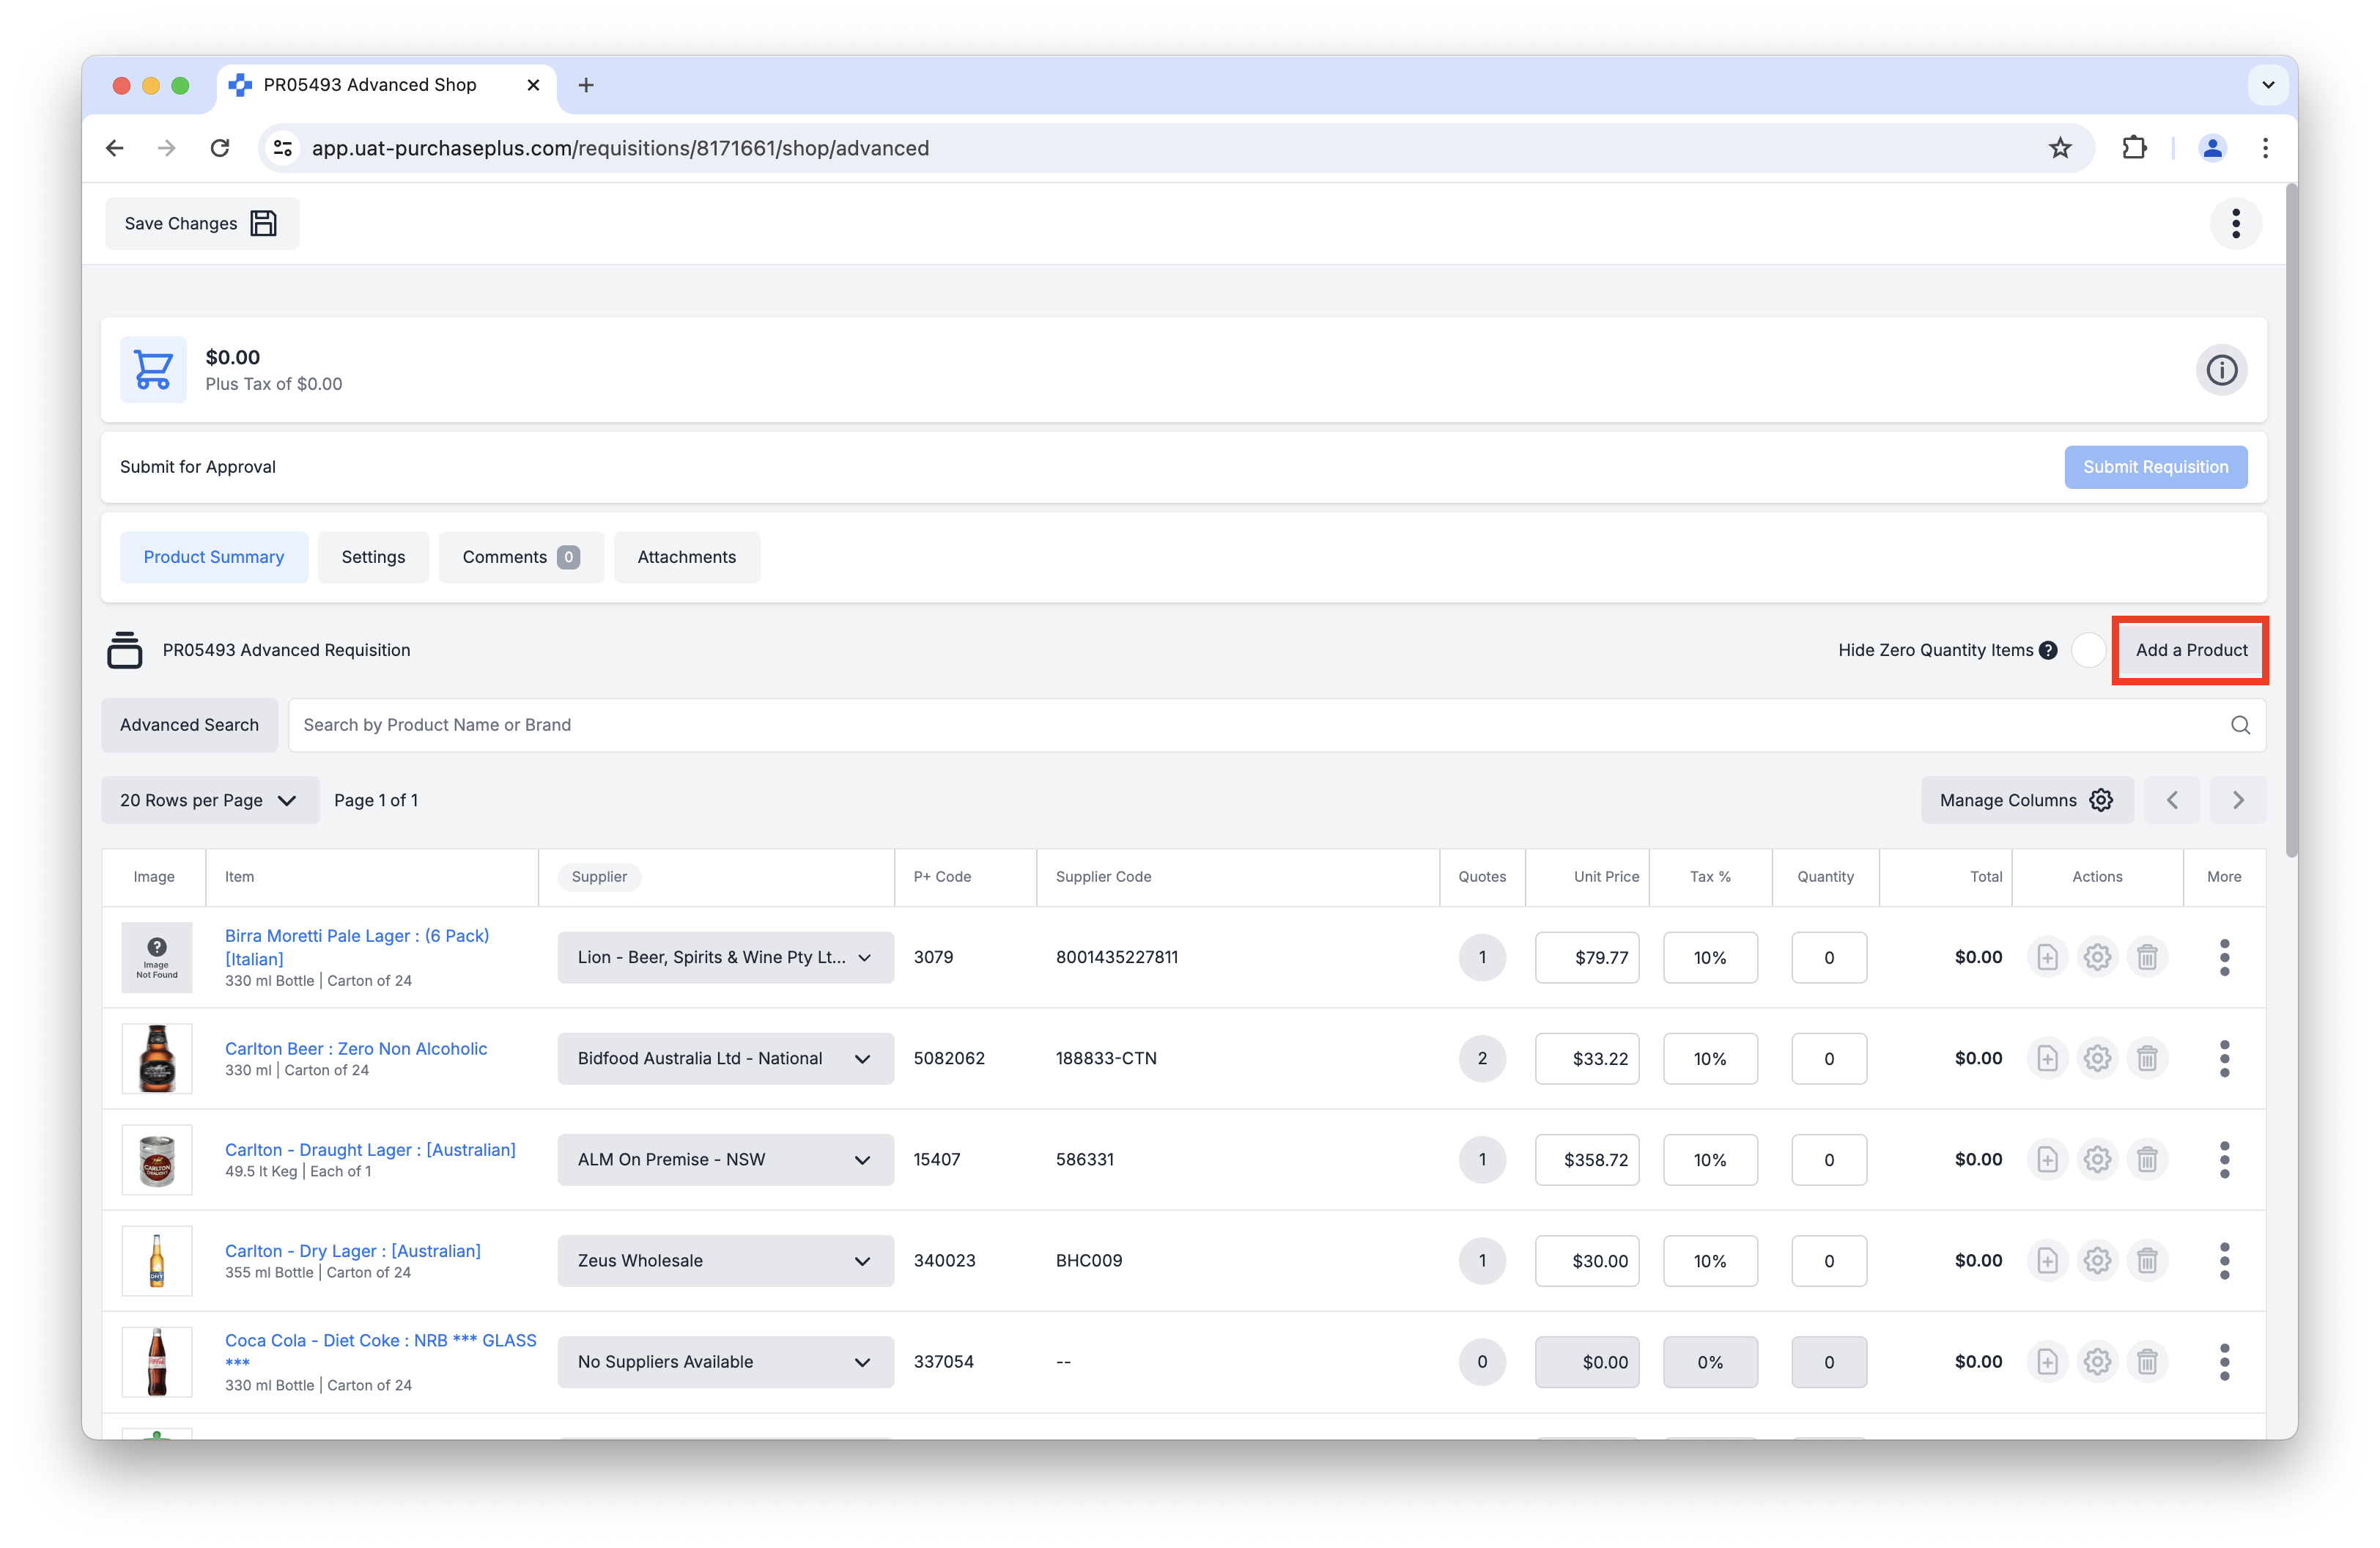
Task: Toggle Hide Zero Quantity Items switch
Action: pos(2087,650)
